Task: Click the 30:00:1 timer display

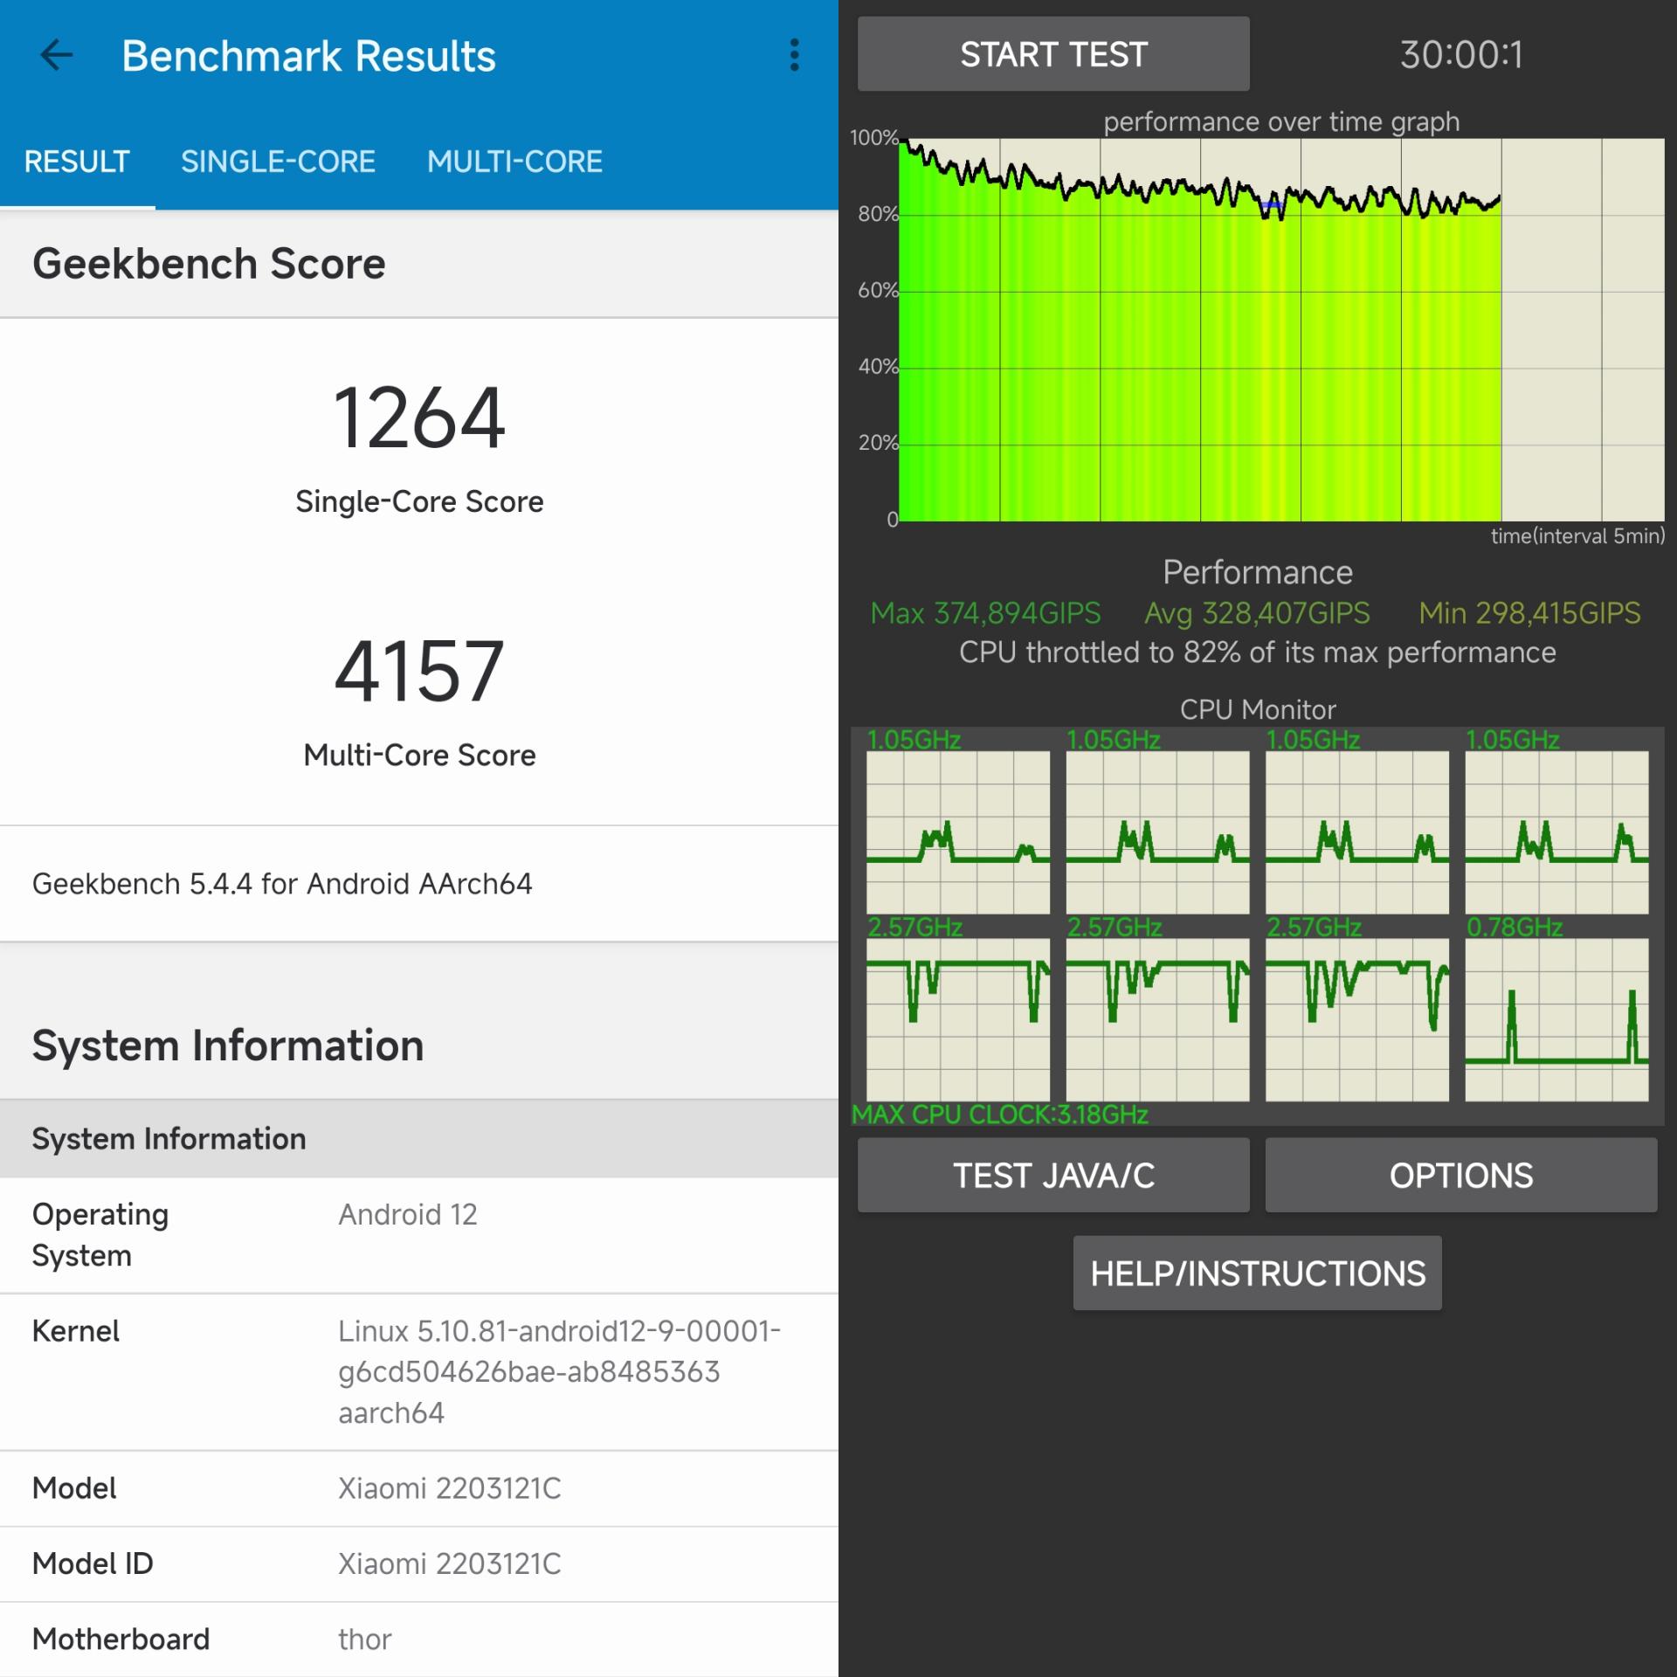Action: (1460, 55)
